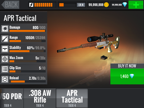Viewport: 144px width, 108px height.
Task: Click the energy lightning bolt icon
Action: tap(31, 5)
